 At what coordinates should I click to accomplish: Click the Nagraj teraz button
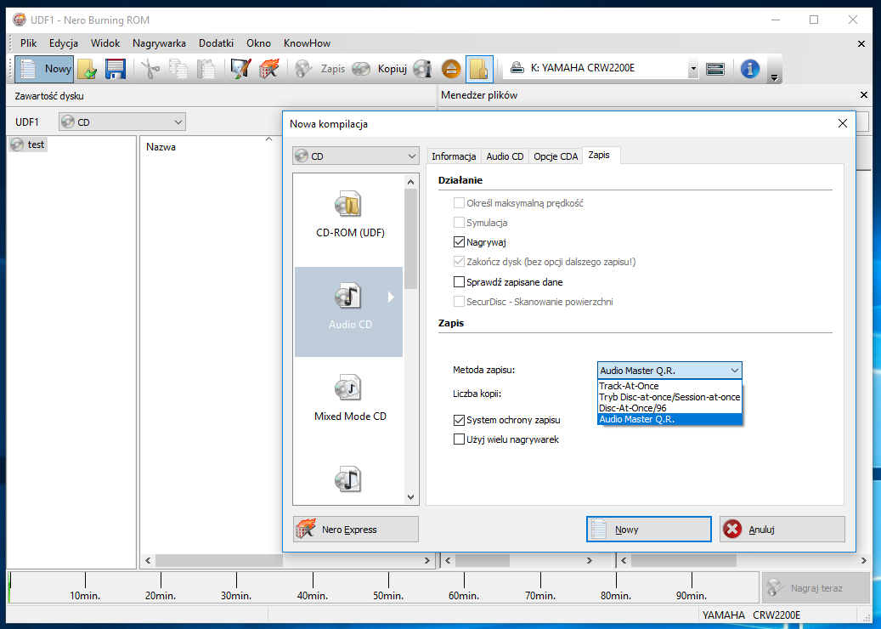point(816,588)
